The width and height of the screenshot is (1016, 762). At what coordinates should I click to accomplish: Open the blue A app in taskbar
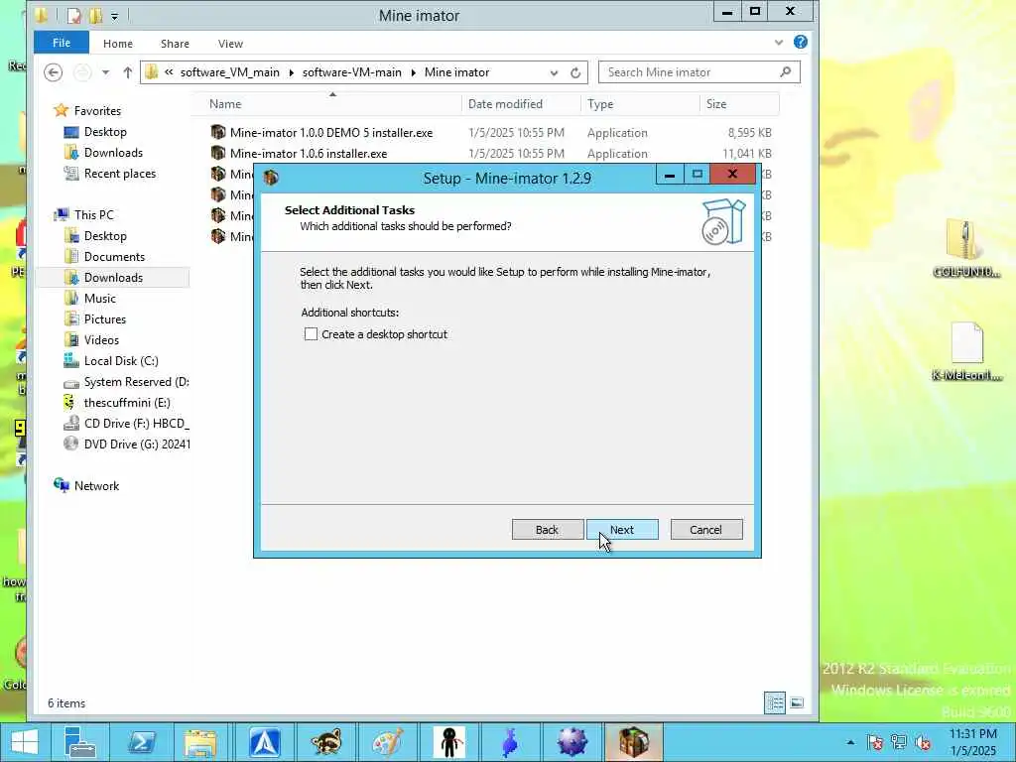click(265, 742)
